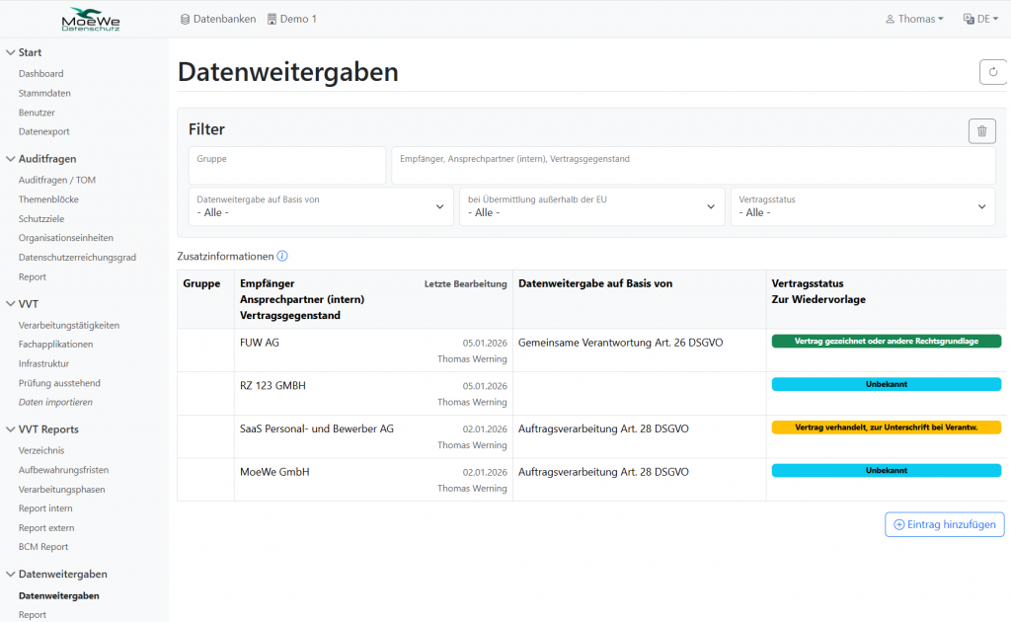Click the orange Vertrag verhandelt status badge
This screenshot has height=622, width=1011.
click(x=886, y=428)
